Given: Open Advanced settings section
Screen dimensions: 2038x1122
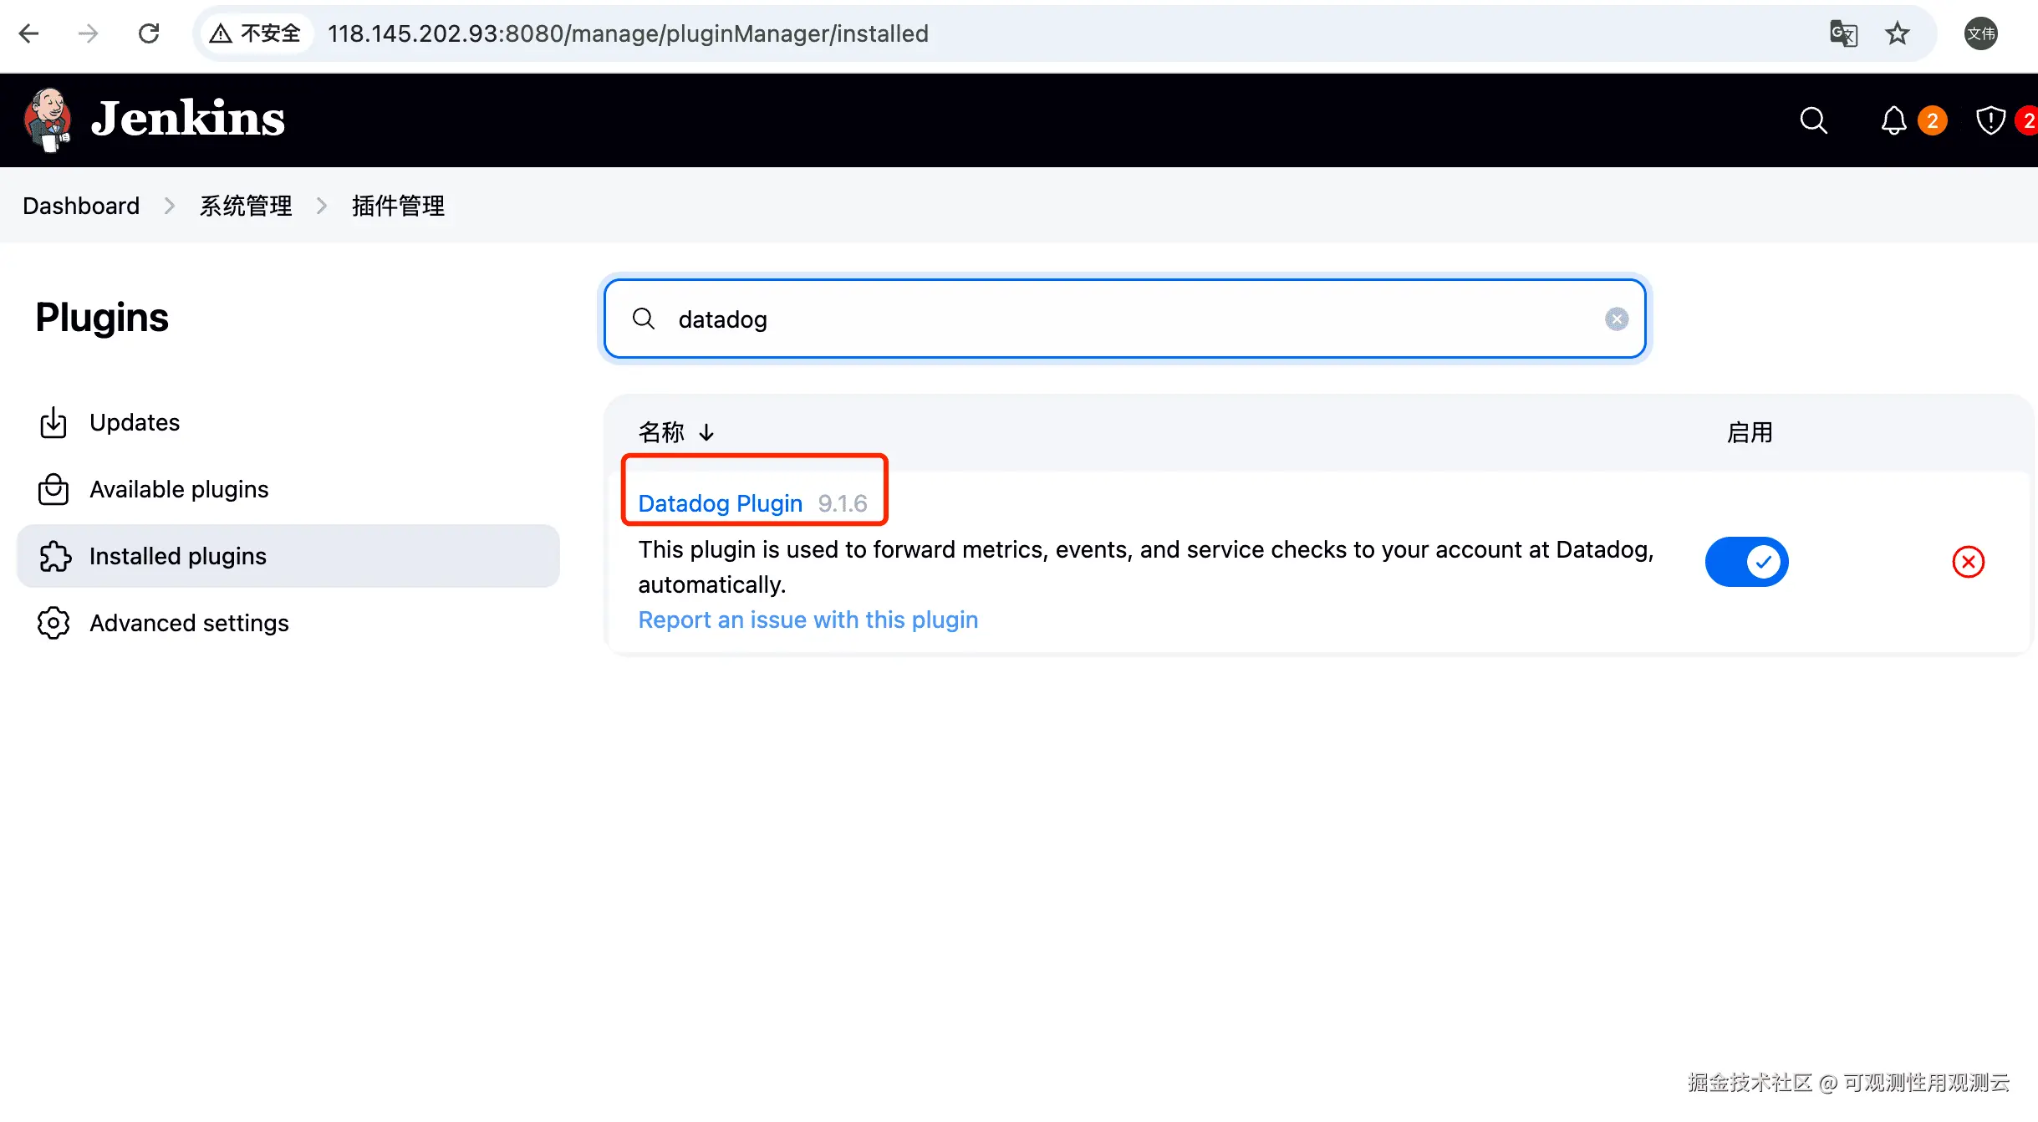Looking at the screenshot, I should [288, 623].
